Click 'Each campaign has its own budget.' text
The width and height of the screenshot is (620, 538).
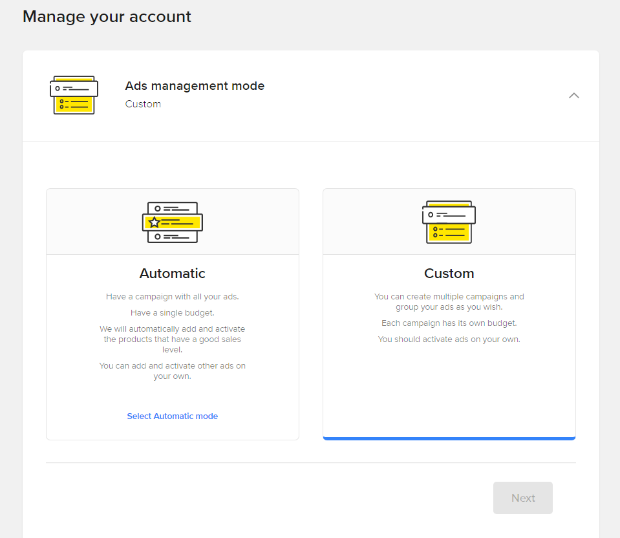(x=449, y=323)
